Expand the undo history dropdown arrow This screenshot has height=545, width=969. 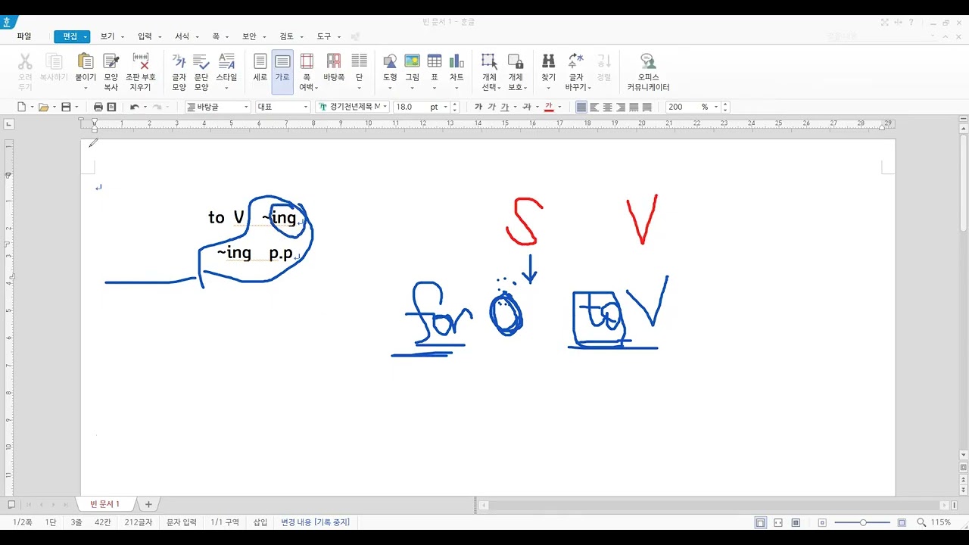point(145,107)
